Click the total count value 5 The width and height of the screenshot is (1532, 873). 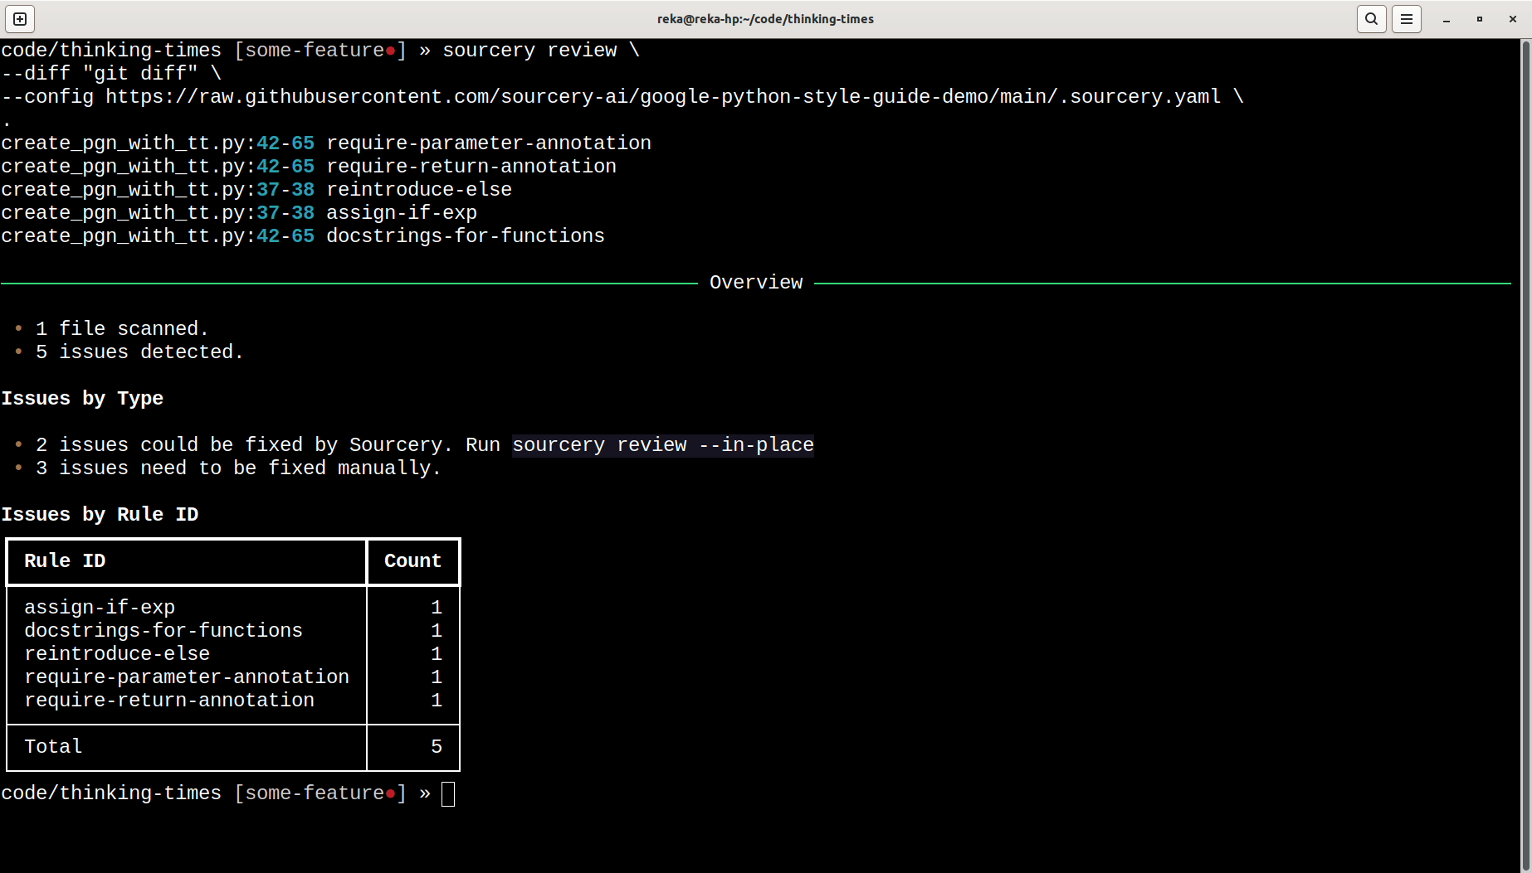point(437,747)
